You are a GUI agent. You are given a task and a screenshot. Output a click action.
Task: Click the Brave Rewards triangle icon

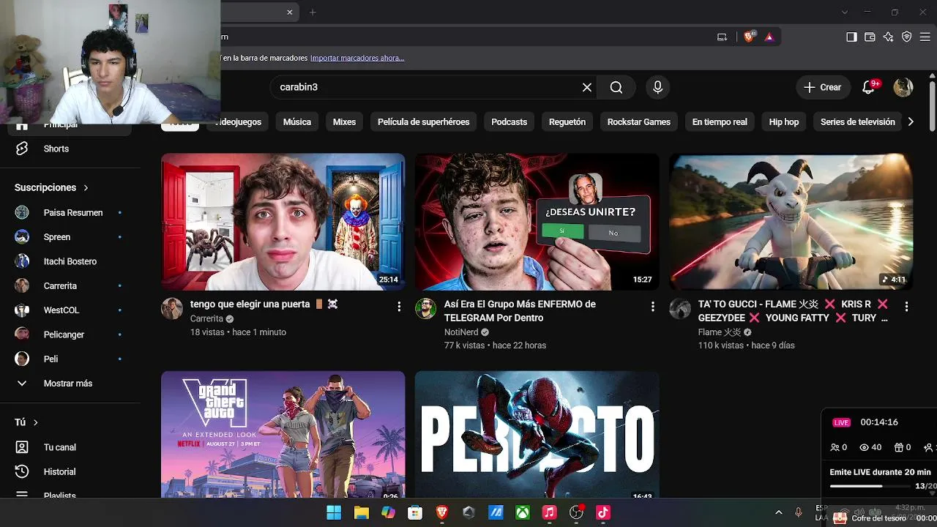769,37
